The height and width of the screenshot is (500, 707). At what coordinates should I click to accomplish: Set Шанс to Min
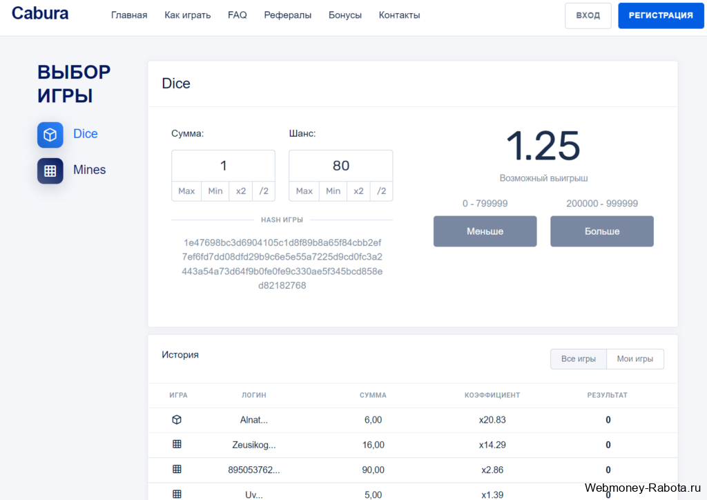click(333, 191)
